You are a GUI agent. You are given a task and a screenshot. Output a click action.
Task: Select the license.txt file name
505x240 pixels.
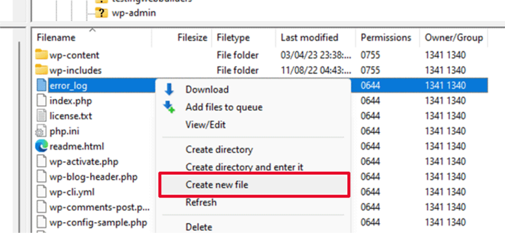click(71, 116)
